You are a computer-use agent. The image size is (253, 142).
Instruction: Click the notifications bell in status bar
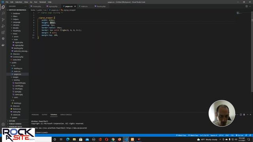click(x=250, y=135)
